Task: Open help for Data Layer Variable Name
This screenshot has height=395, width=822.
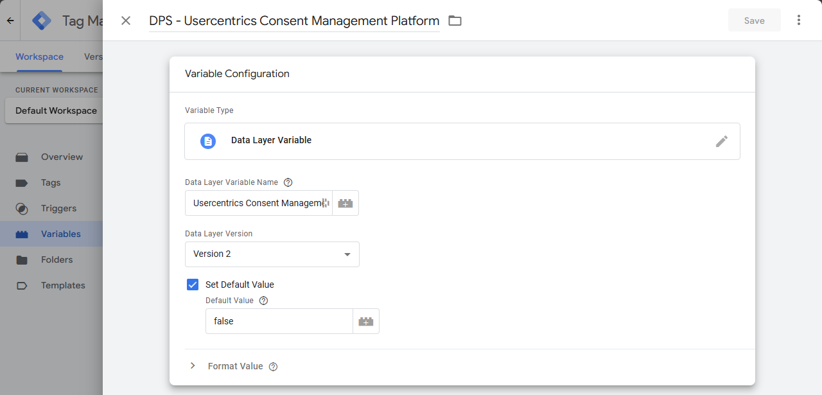Action: pyautogui.click(x=288, y=182)
